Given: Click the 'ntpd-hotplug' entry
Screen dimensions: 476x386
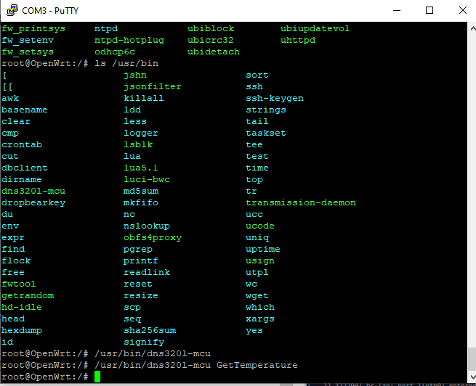Looking at the screenshot, I should tap(129, 41).
